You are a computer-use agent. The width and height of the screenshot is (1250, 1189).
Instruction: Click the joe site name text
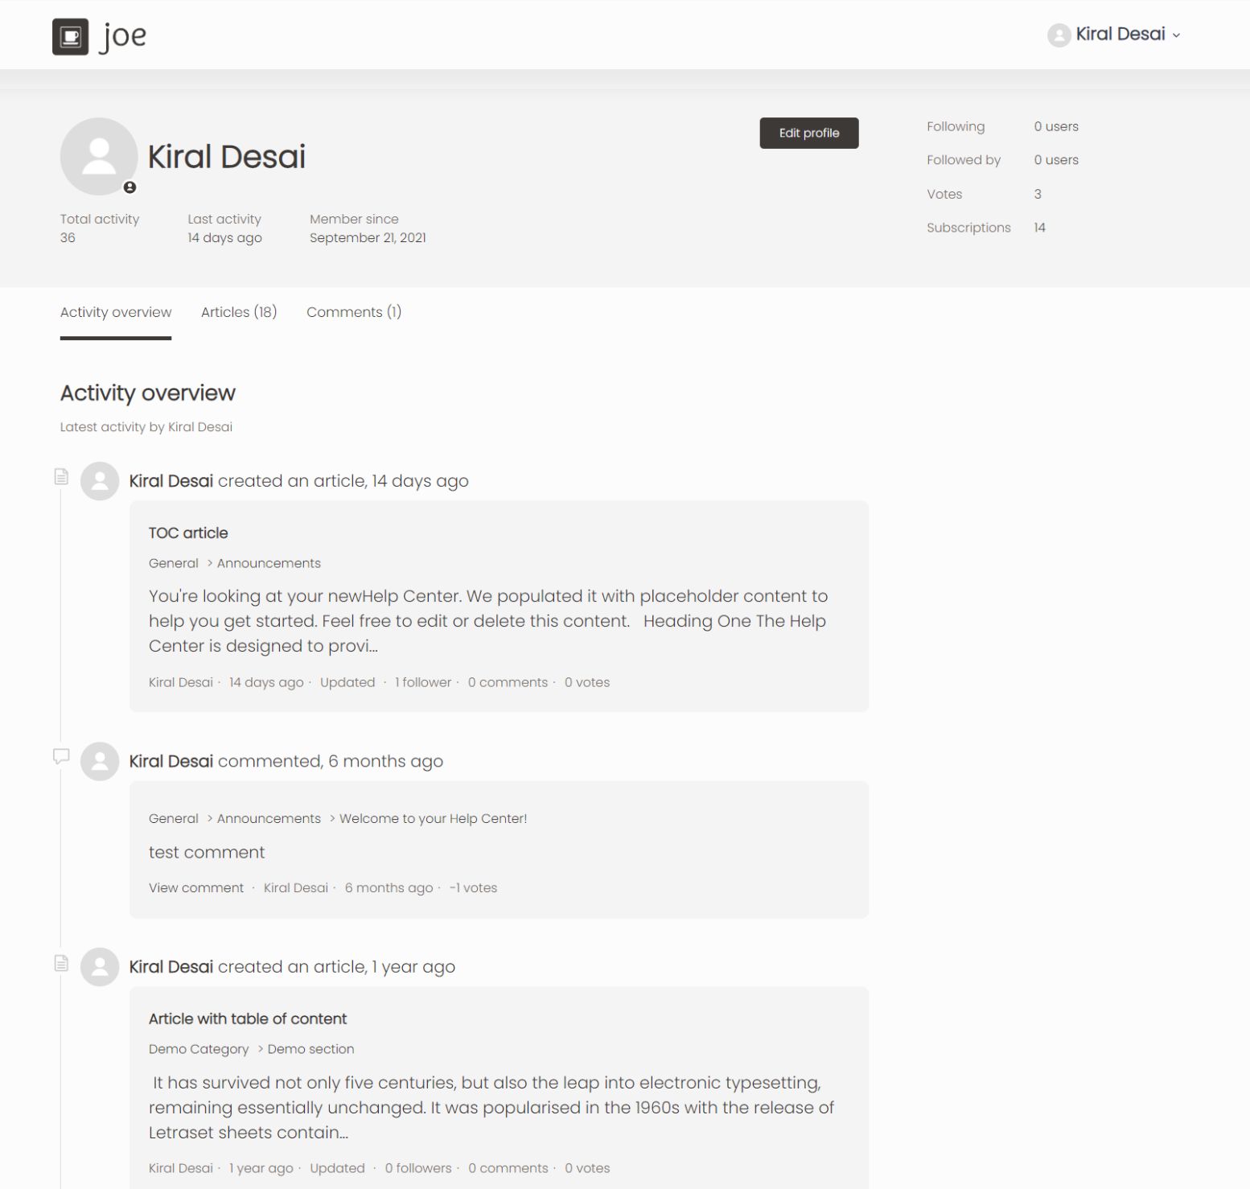[x=124, y=36]
